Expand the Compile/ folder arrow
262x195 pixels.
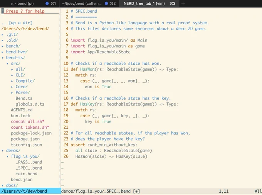click(x=12, y=81)
